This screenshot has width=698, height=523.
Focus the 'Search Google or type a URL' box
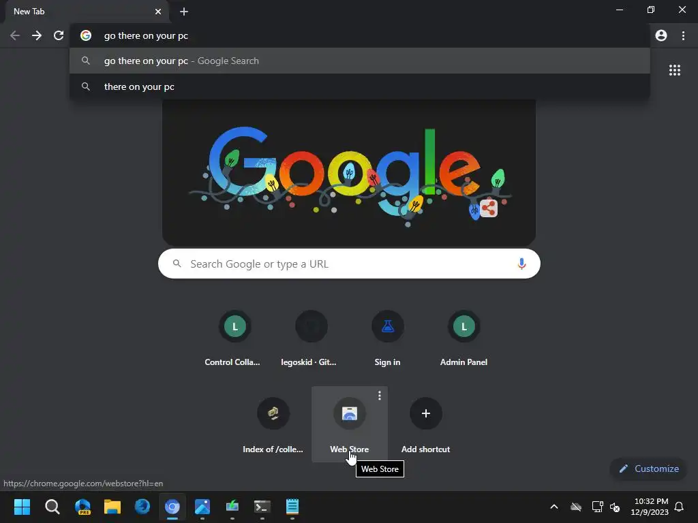[349, 264]
